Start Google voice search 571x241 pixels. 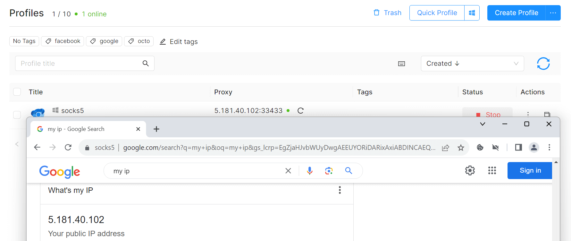(x=310, y=171)
